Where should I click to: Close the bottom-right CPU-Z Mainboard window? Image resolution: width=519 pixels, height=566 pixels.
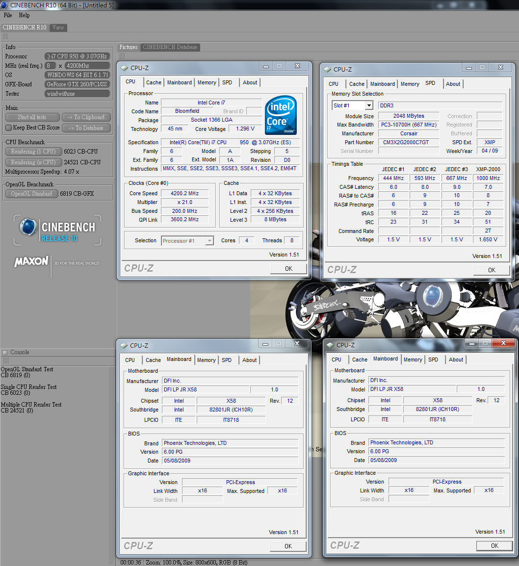tap(503, 343)
